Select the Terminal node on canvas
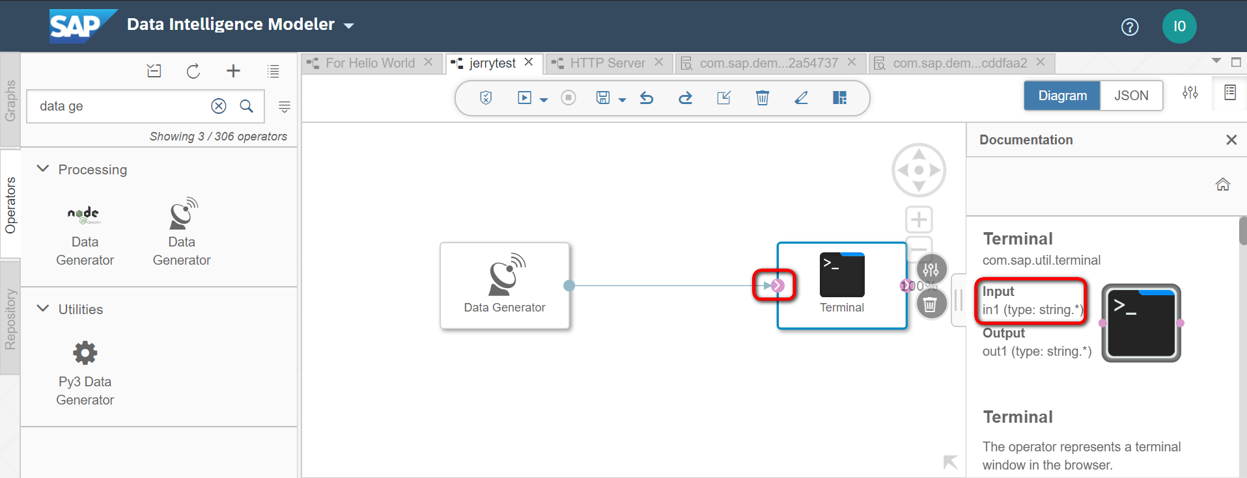 pos(842,285)
